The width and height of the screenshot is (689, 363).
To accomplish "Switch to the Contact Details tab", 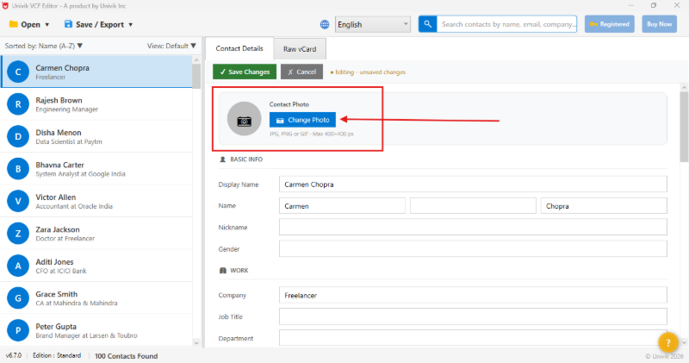I will pos(239,48).
